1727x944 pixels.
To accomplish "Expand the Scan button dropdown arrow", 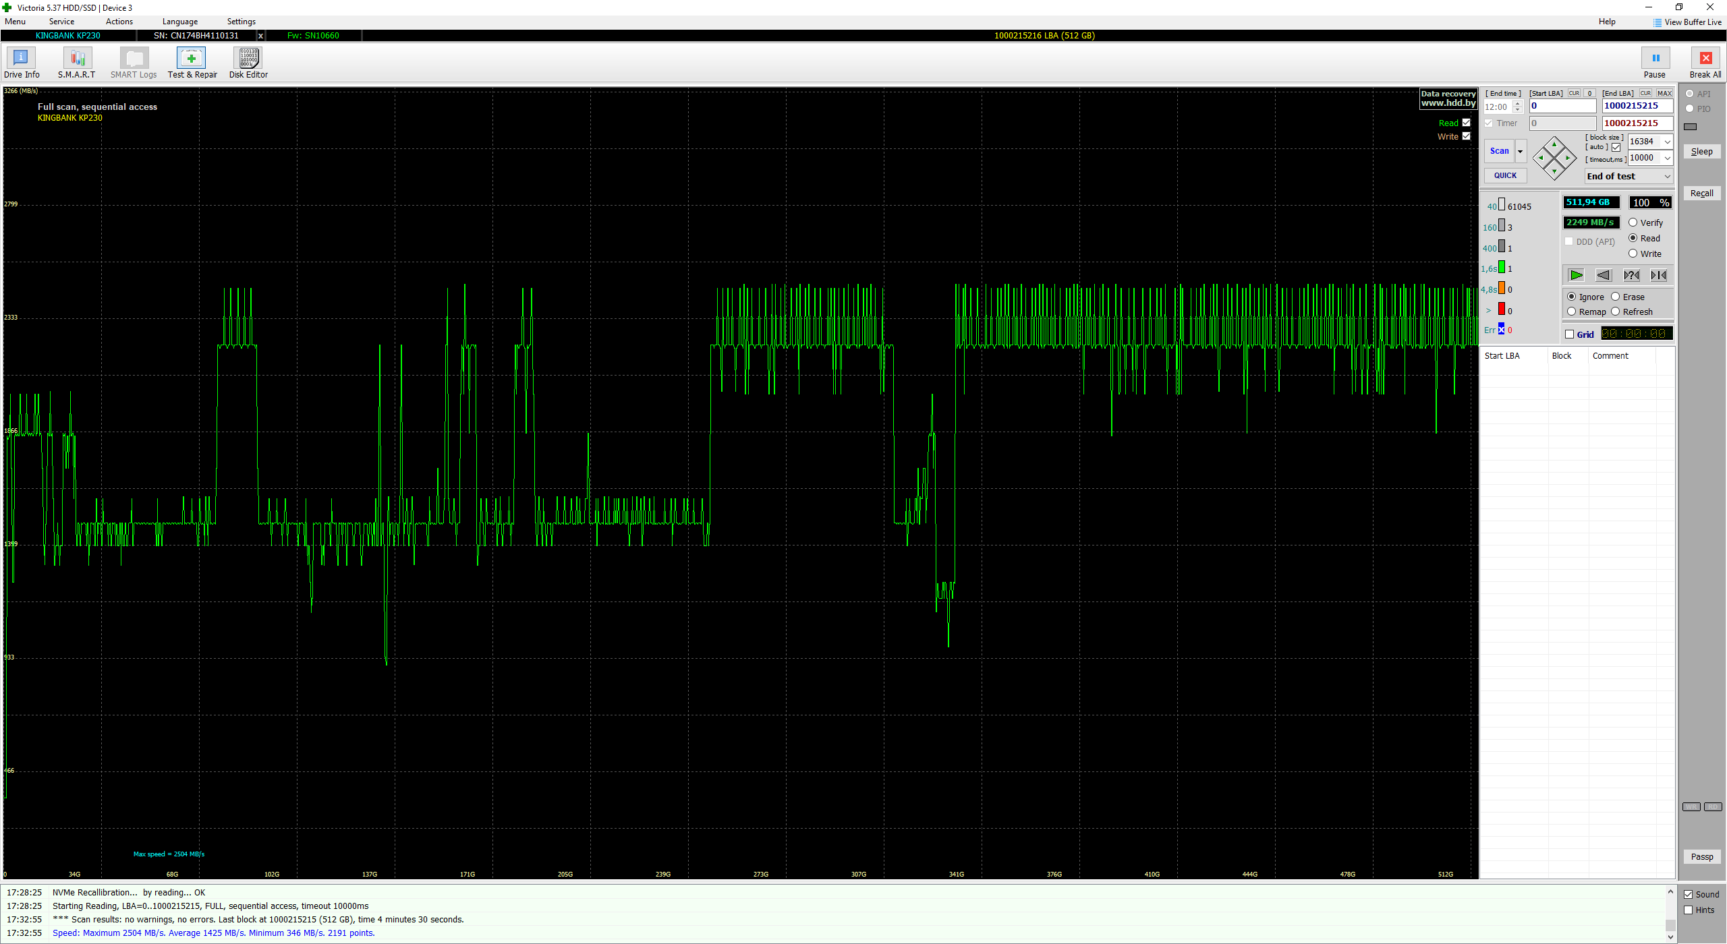I will (x=1521, y=151).
